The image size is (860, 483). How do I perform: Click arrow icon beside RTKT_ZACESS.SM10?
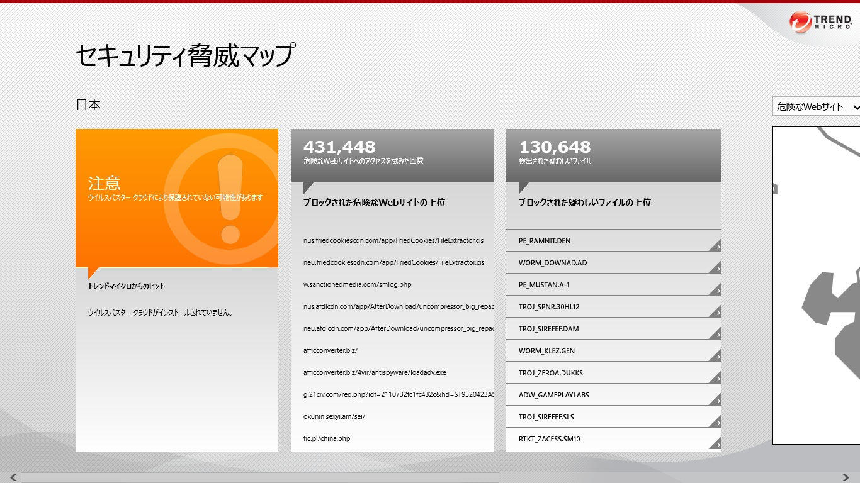click(716, 445)
